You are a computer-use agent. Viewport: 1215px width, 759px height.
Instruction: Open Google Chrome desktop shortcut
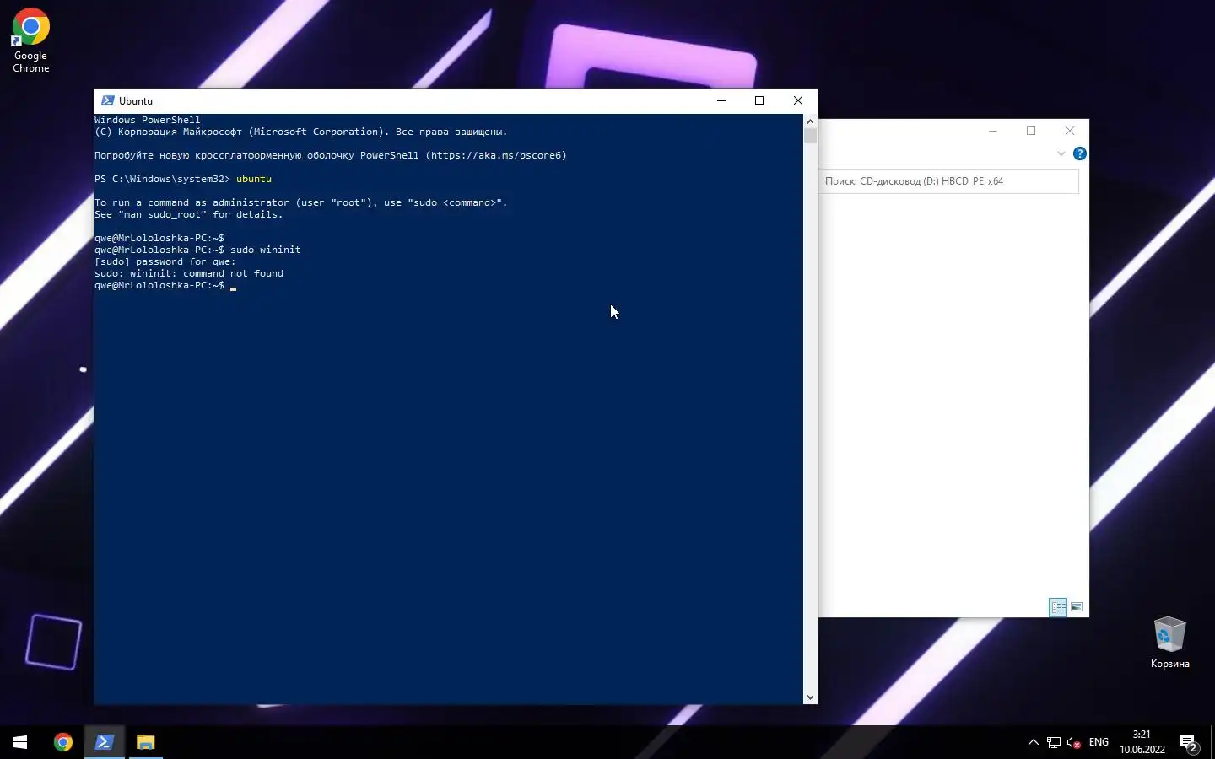point(30,40)
